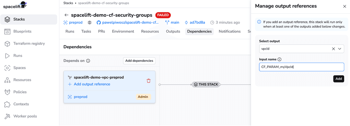This screenshot has height=126, width=350.
Task: Click the info icon next to Depends on
Action: 88,61
